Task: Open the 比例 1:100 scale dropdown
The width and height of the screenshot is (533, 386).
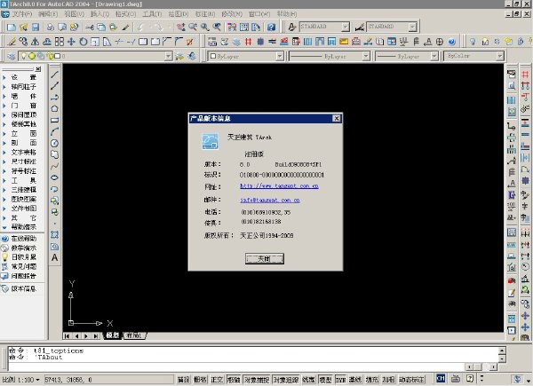Action: point(37,380)
